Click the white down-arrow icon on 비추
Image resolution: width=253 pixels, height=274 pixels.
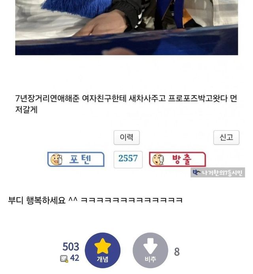[x=150, y=246]
